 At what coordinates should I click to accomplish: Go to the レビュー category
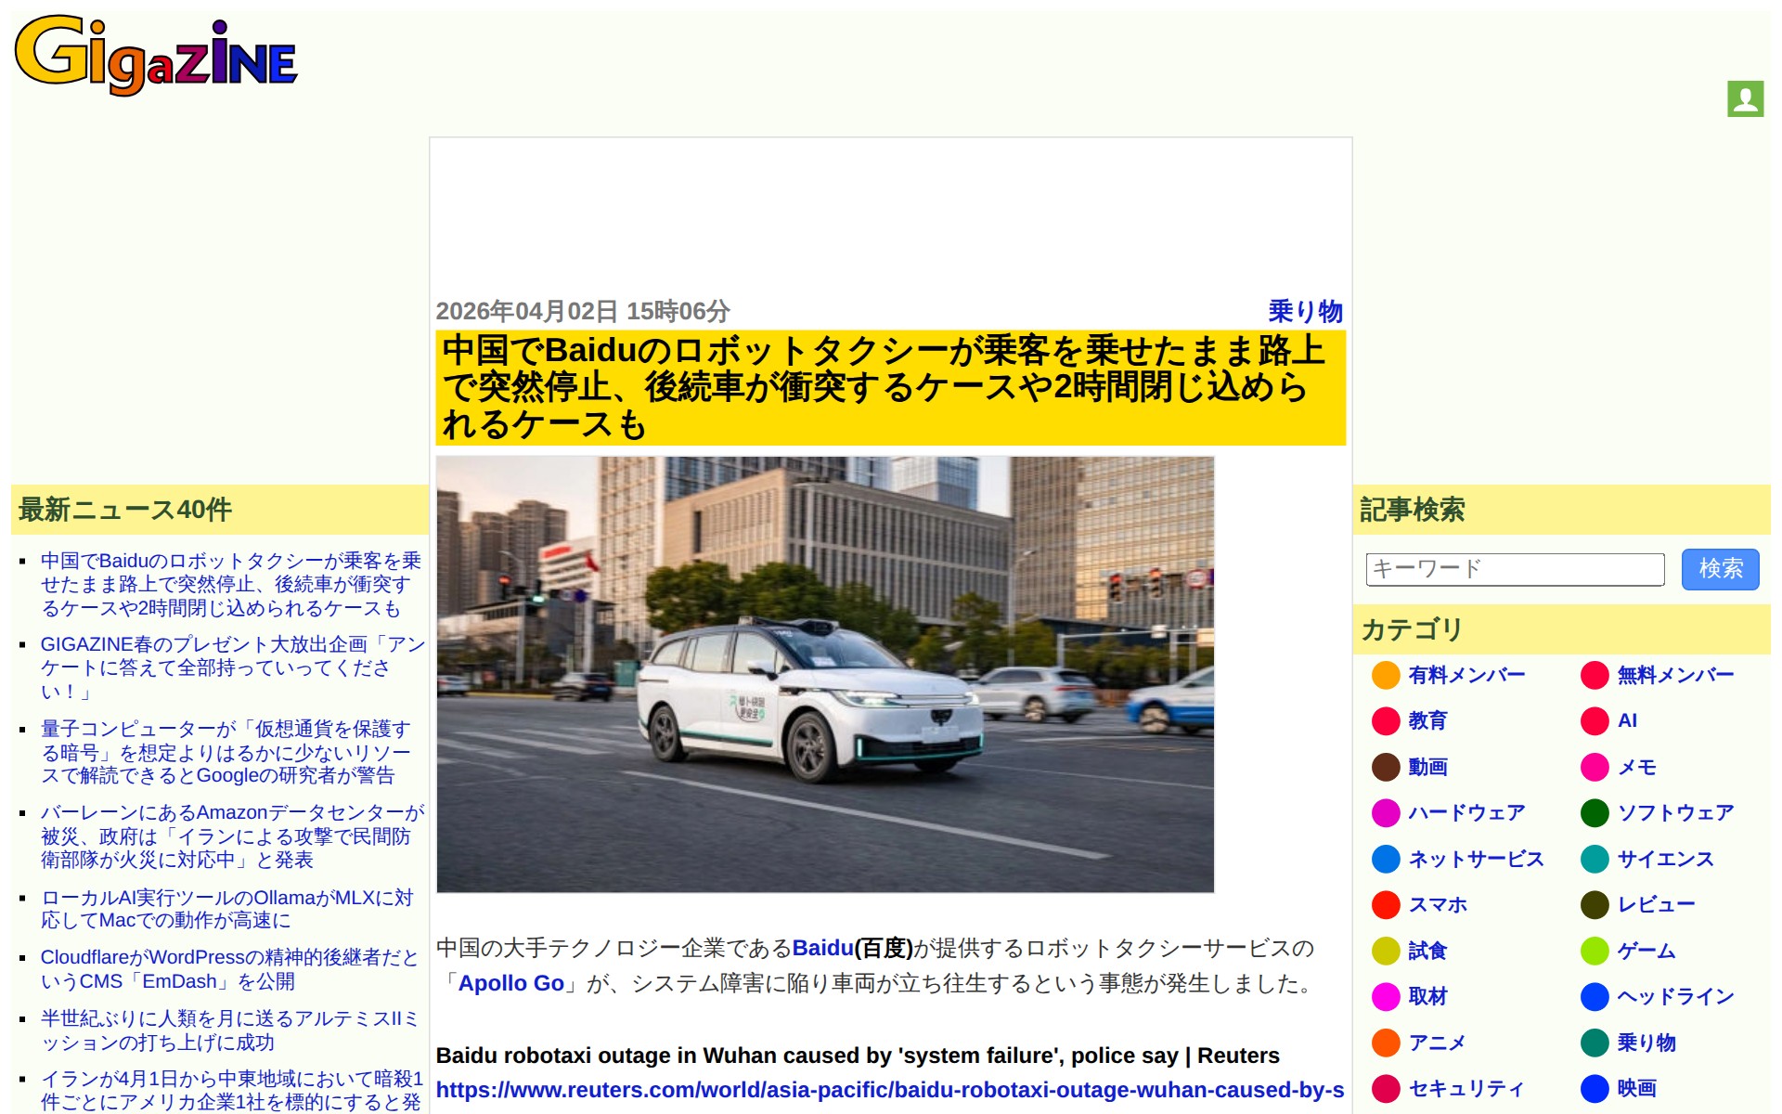pos(1656,904)
